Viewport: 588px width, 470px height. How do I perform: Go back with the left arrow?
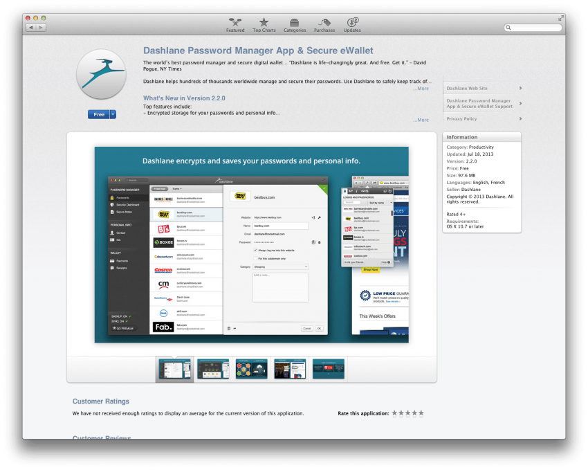point(31,28)
